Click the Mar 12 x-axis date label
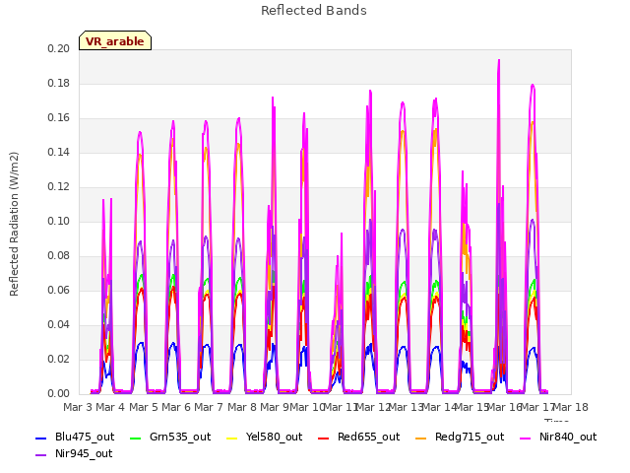630x473 pixels. click(x=373, y=407)
